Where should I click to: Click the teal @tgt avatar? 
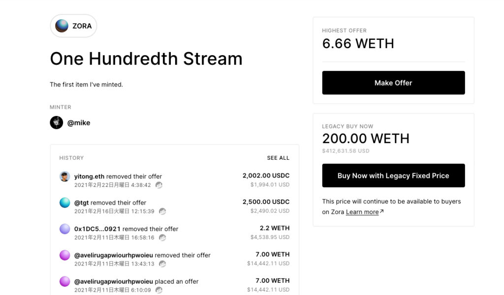[x=64, y=203]
